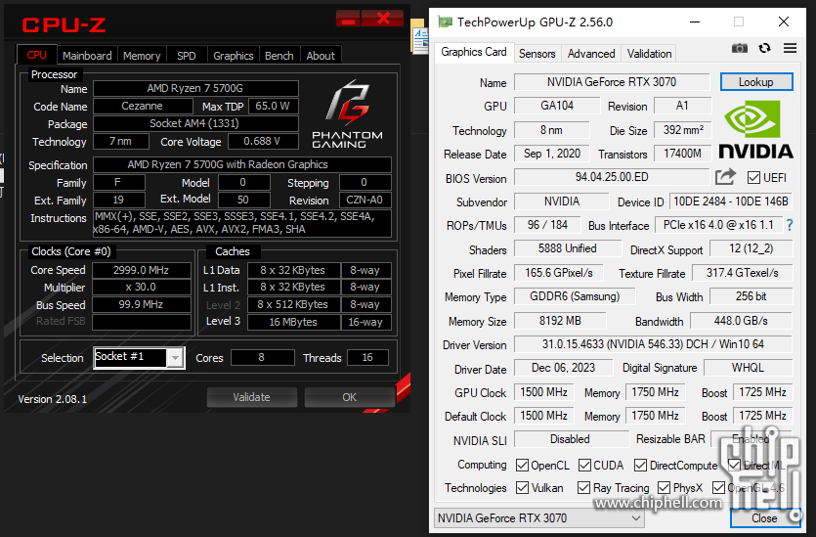Click the Core Speed value 2999.0 MHz
Image resolution: width=816 pixels, height=537 pixels.
(141, 270)
